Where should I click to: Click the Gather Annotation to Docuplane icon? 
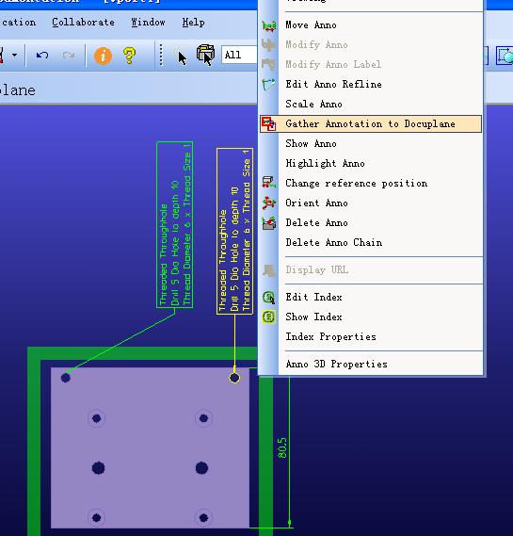click(x=268, y=123)
